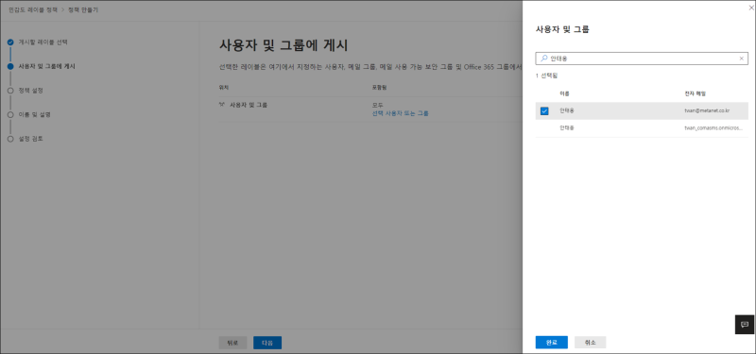Click 정책 만들기 breadcrumb
Viewport: 756px width, 354px height.
pyautogui.click(x=82, y=9)
